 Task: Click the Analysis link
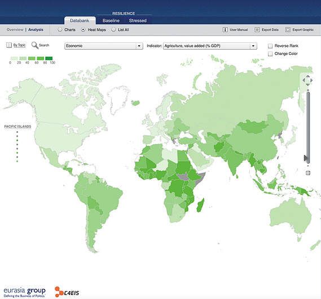[36, 30]
